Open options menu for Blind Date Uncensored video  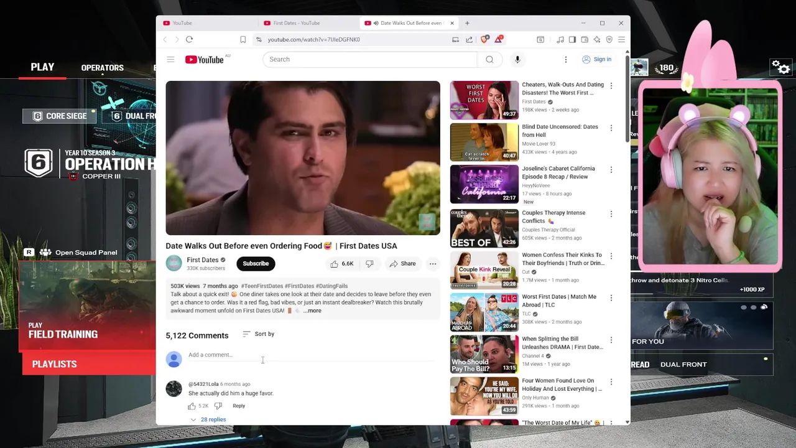pyautogui.click(x=611, y=128)
